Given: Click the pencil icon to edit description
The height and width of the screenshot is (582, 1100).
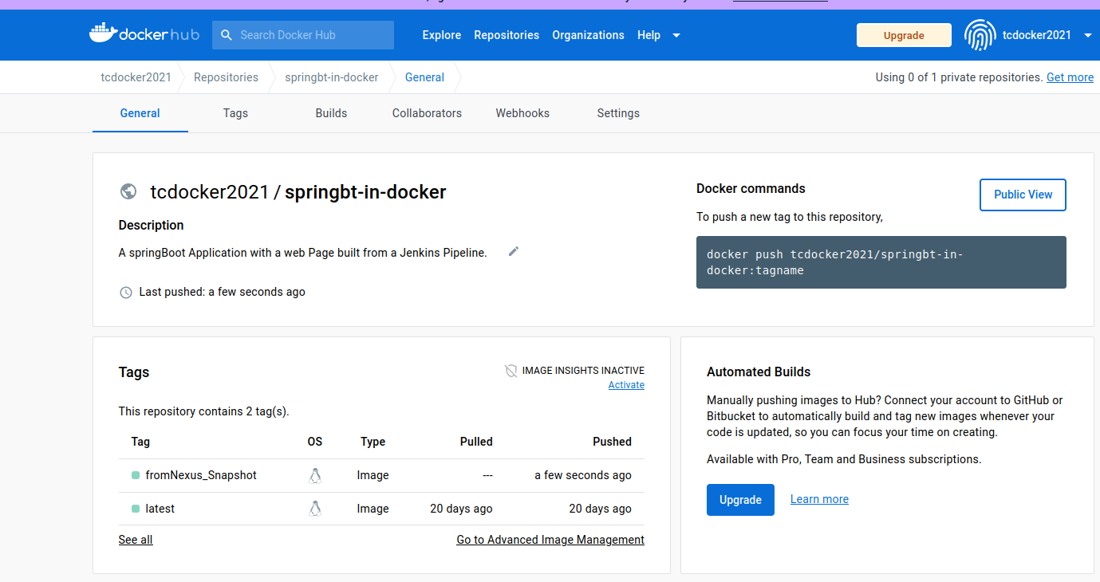Looking at the screenshot, I should click(514, 252).
